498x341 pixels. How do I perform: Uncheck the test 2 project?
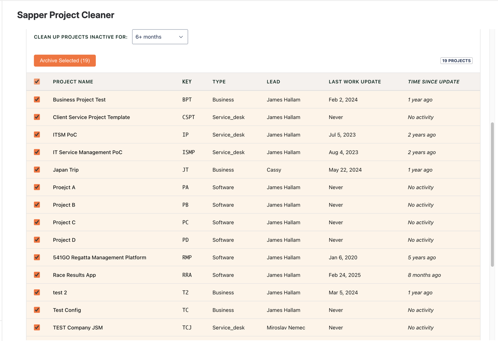(x=37, y=292)
